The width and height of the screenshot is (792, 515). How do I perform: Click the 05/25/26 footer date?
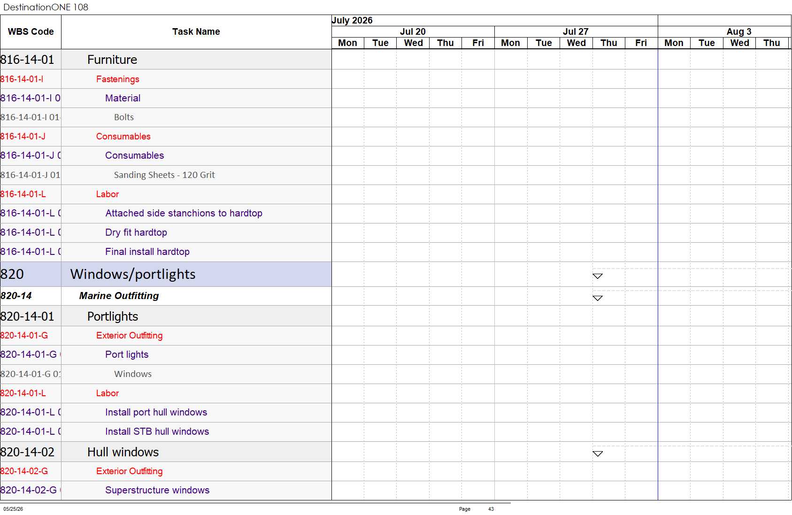pos(13,509)
